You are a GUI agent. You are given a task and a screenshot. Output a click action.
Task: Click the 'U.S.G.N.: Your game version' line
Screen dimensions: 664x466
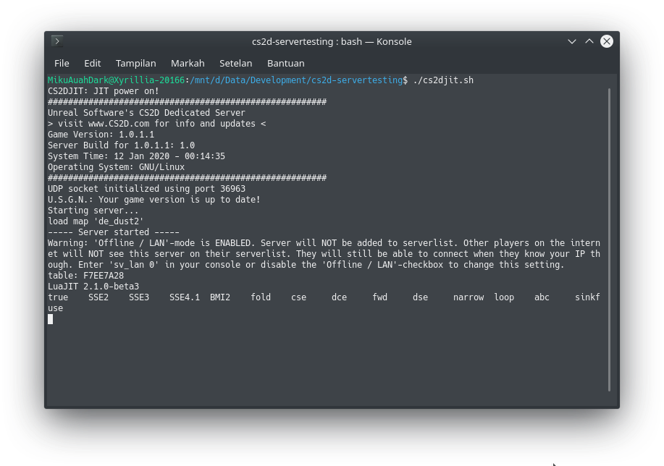coord(154,199)
